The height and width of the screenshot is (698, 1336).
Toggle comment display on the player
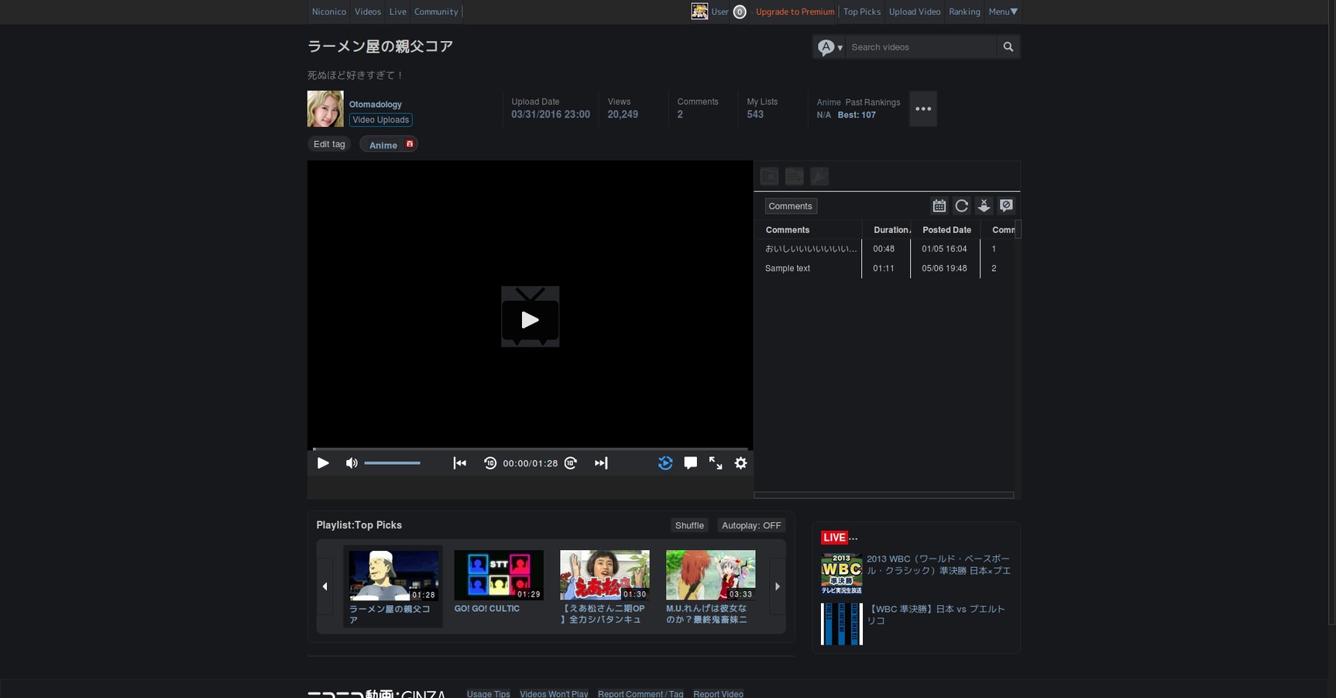coord(690,463)
